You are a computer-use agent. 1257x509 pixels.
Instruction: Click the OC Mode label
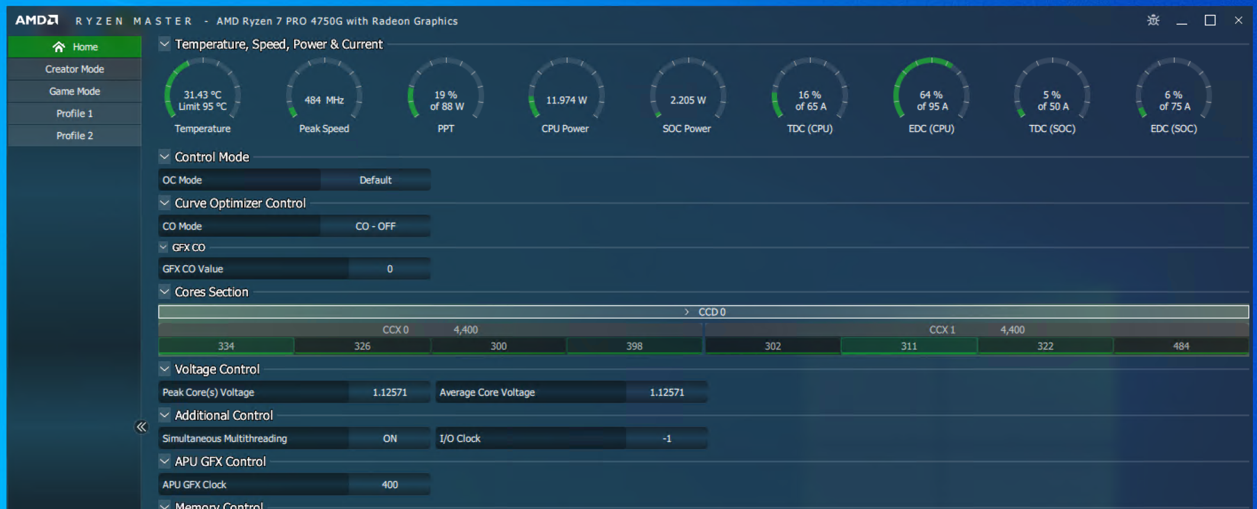[x=182, y=180]
